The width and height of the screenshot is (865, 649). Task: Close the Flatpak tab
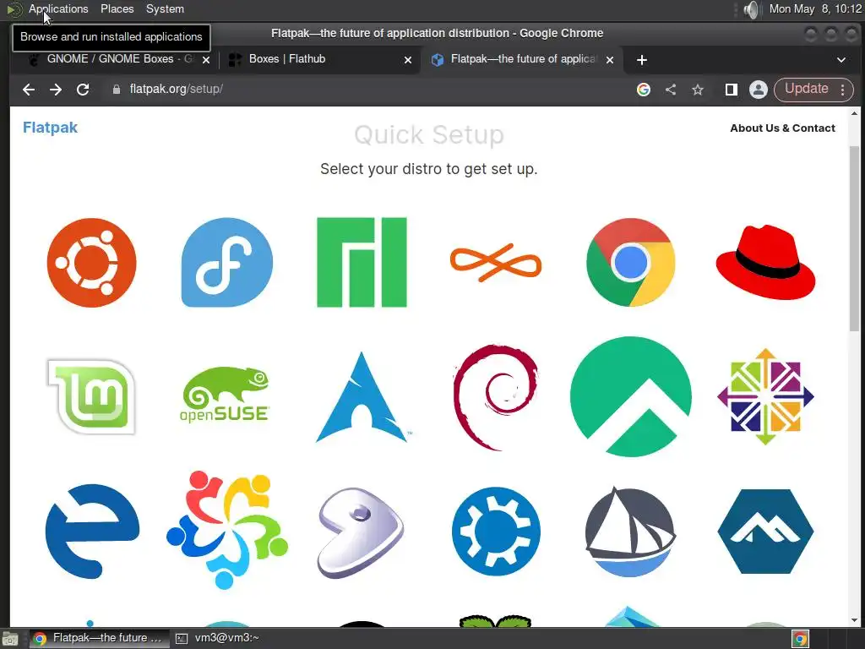[x=610, y=60]
